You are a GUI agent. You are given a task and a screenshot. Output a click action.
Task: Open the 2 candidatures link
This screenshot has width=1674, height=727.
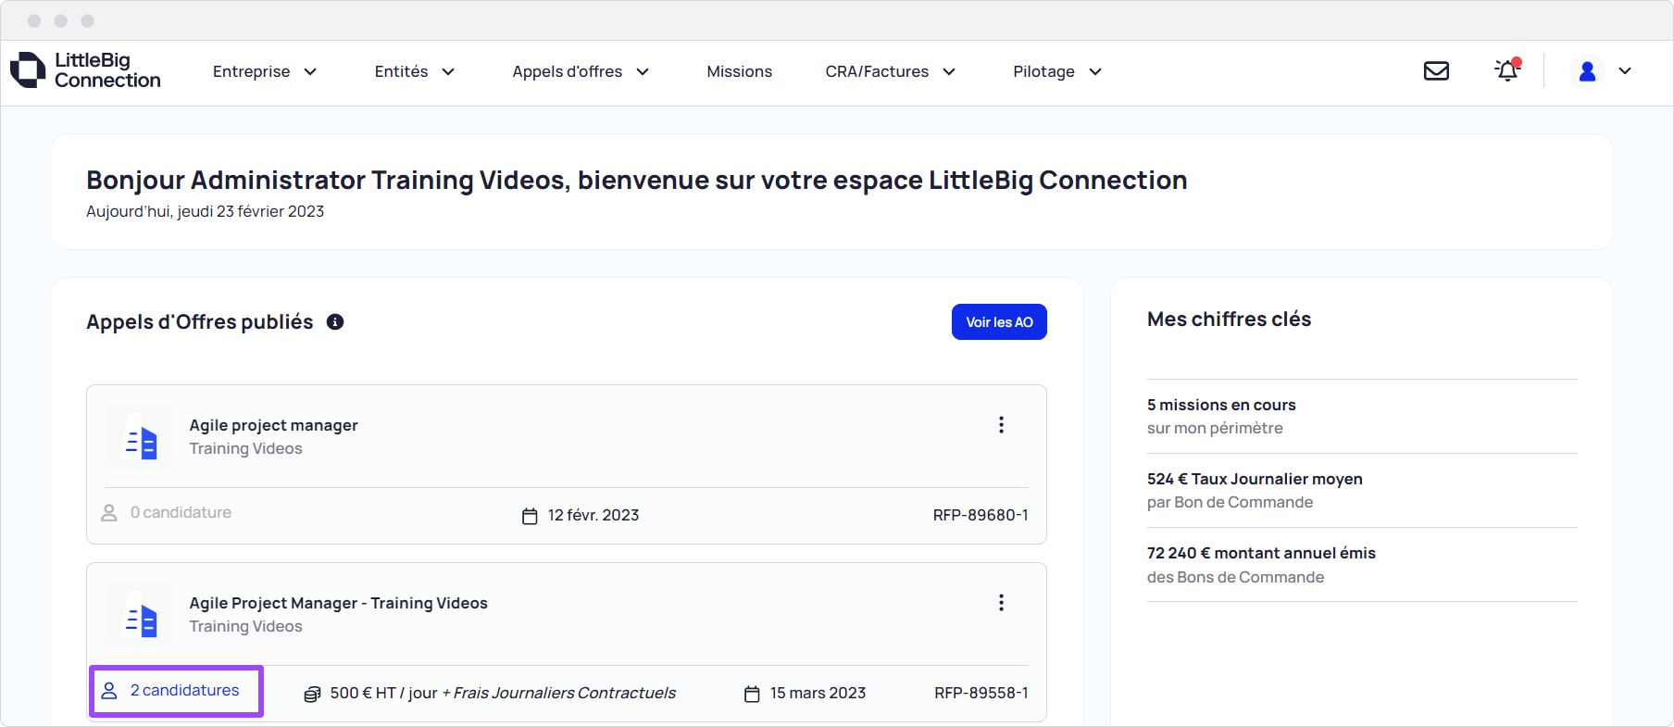coord(184,690)
